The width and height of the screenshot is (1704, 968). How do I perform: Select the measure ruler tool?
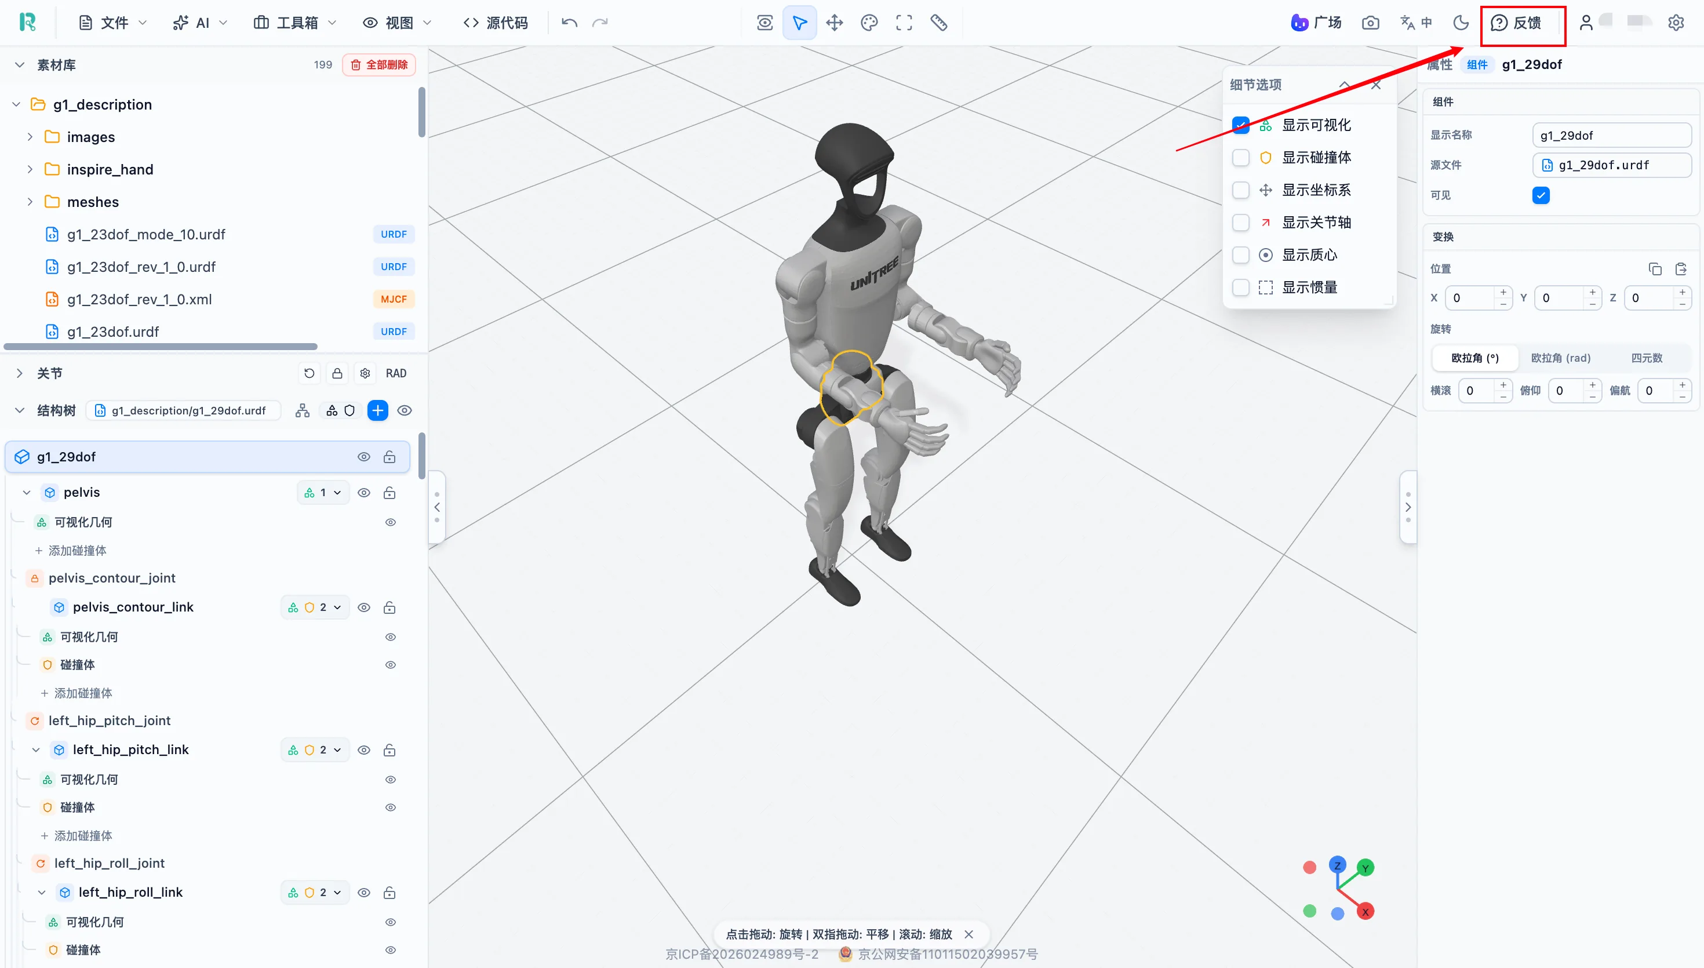pyautogui.click(x=938, y=23)
